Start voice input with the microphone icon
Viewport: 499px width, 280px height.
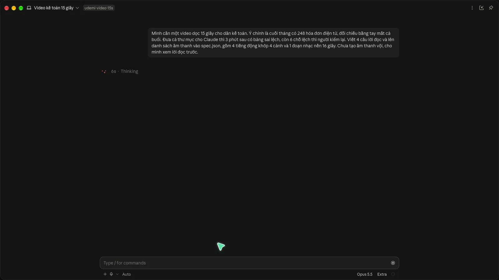[111, 274]
